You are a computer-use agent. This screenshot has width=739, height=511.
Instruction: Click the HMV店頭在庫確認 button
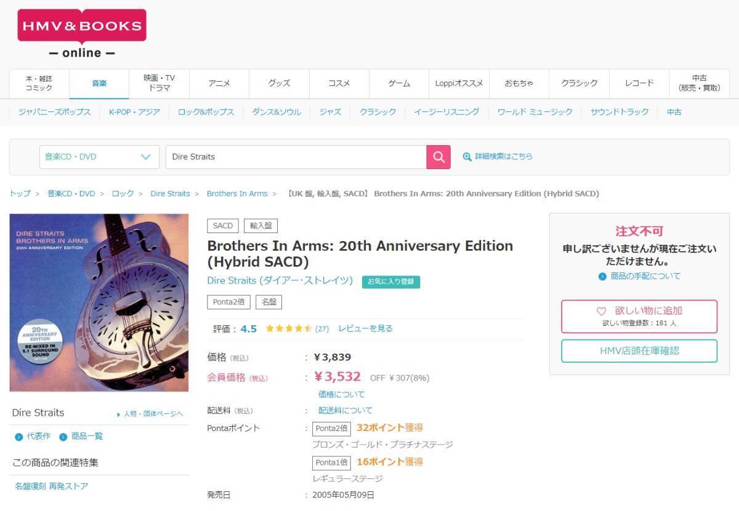(x=639, y=351)
